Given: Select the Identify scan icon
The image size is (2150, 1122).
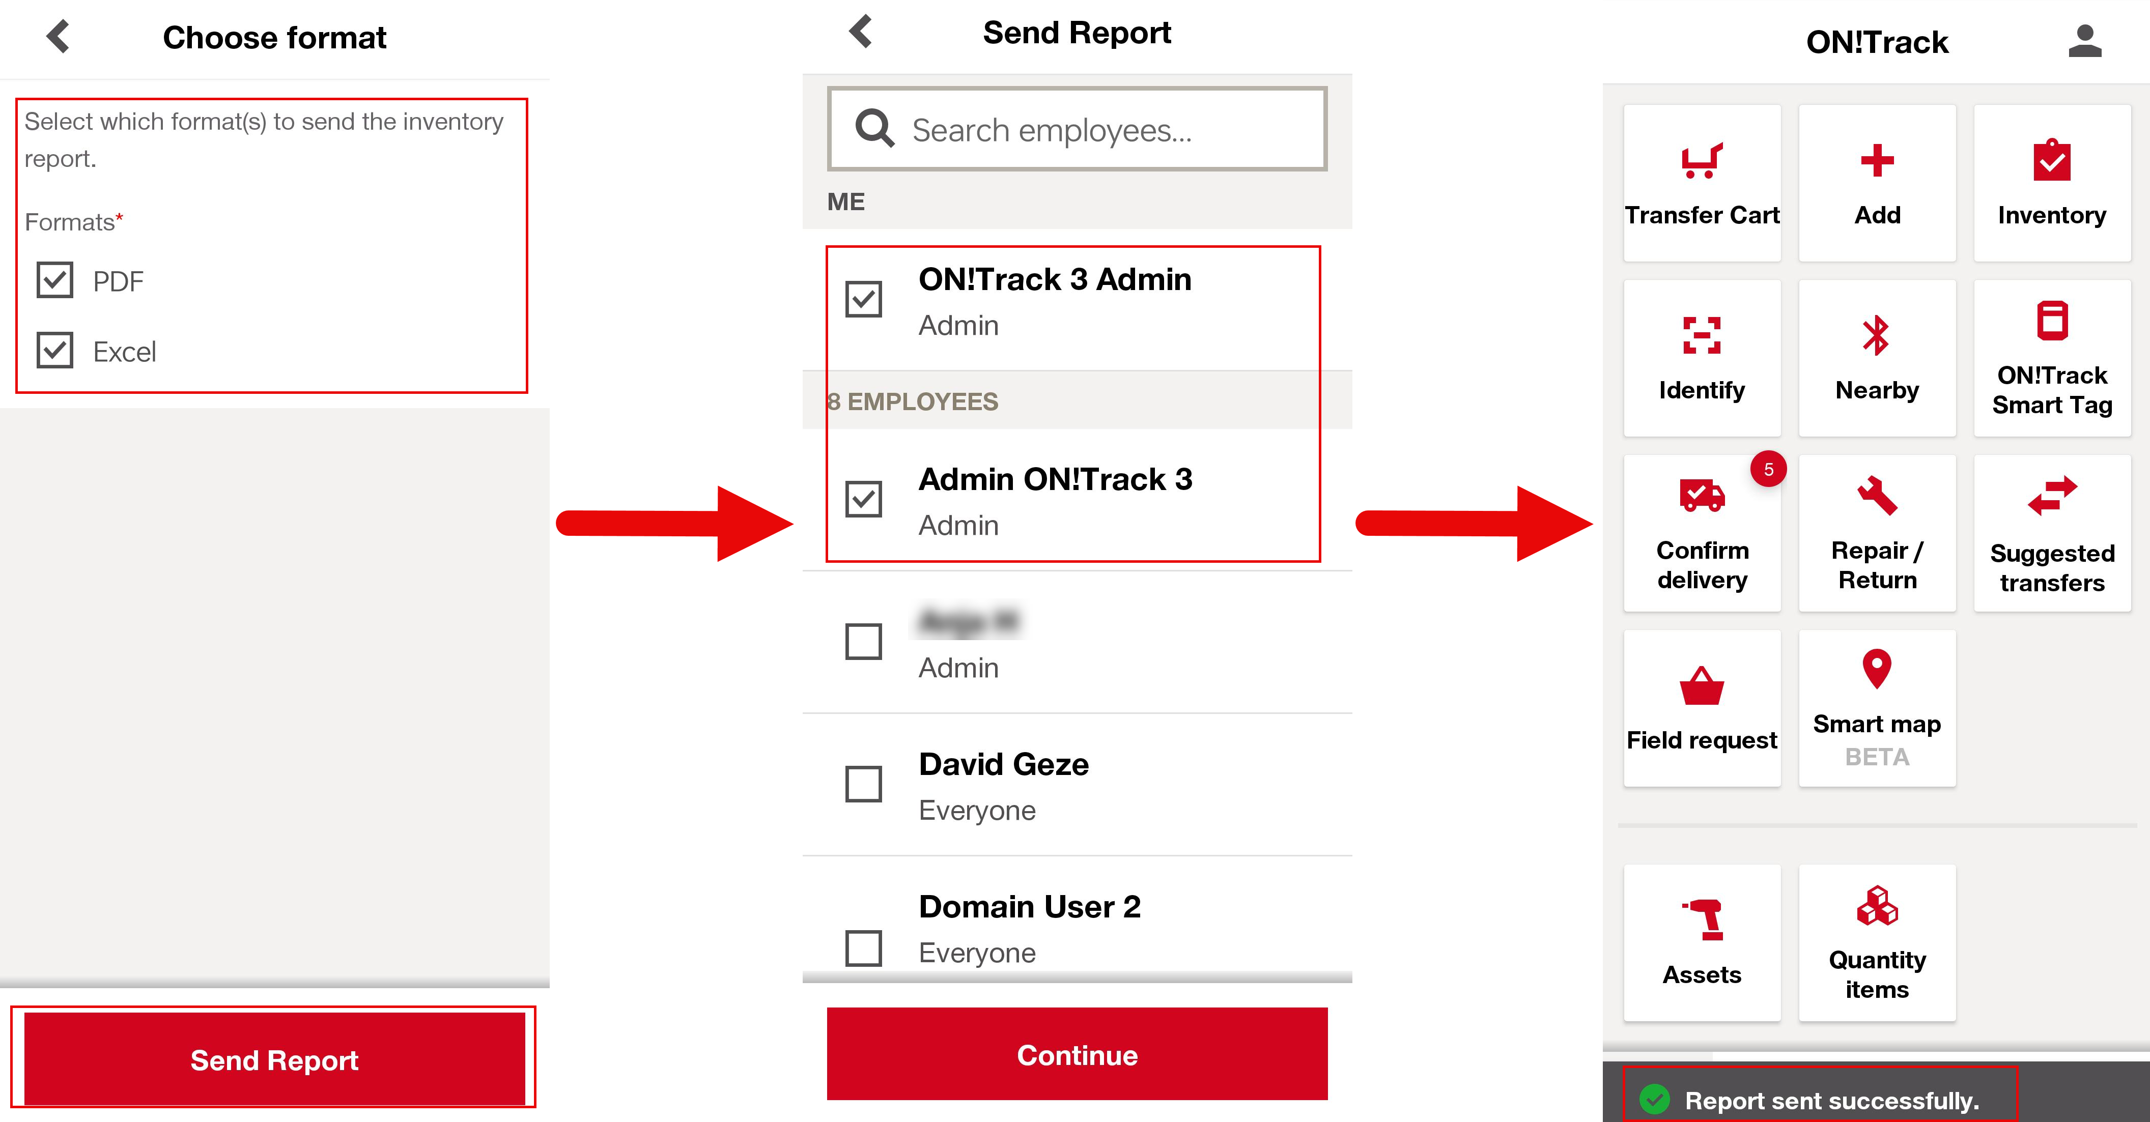Looking at the screenshot, I should point(1702,335).
